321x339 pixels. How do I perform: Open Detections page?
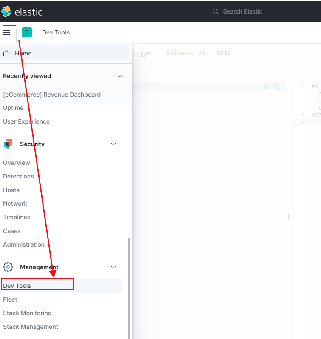18,176
